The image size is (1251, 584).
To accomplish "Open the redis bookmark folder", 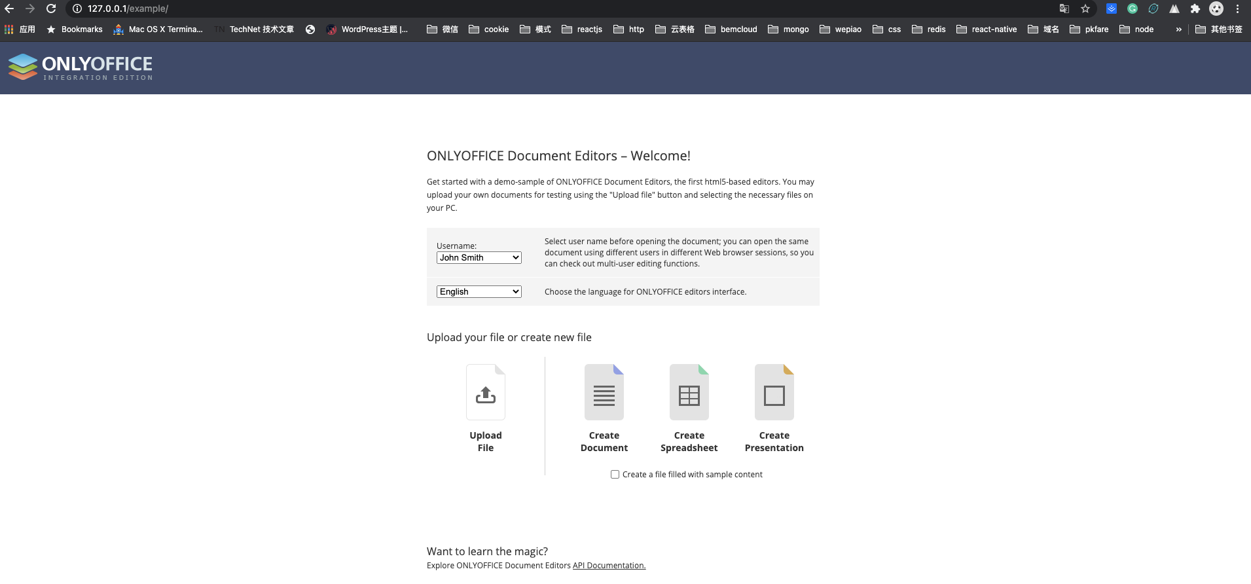I will 929,29.
